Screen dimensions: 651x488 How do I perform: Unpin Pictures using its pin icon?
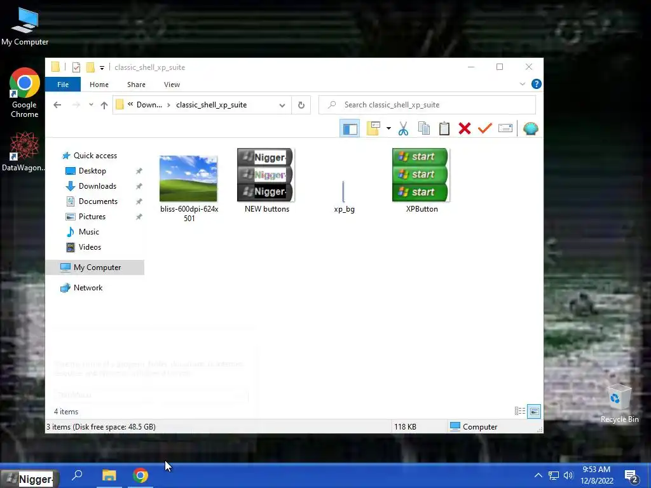click(139, 217)
